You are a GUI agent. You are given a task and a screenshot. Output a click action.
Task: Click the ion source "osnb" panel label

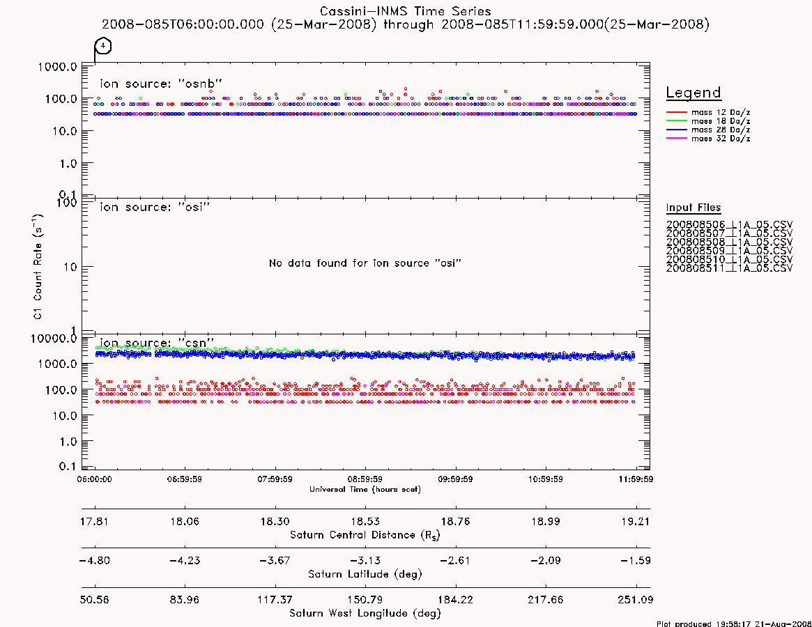[x=161, y=84]
